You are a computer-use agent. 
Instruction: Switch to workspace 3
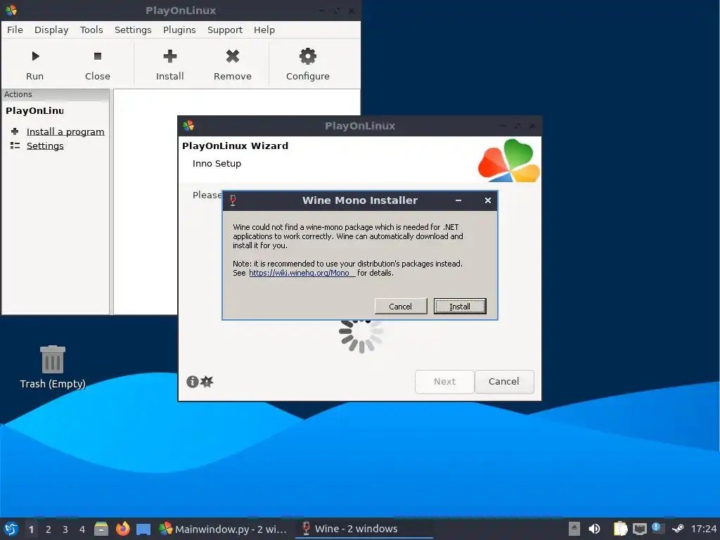click(x=65, y=529)
